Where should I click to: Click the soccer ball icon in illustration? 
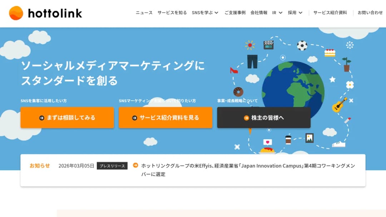point(302,45)
